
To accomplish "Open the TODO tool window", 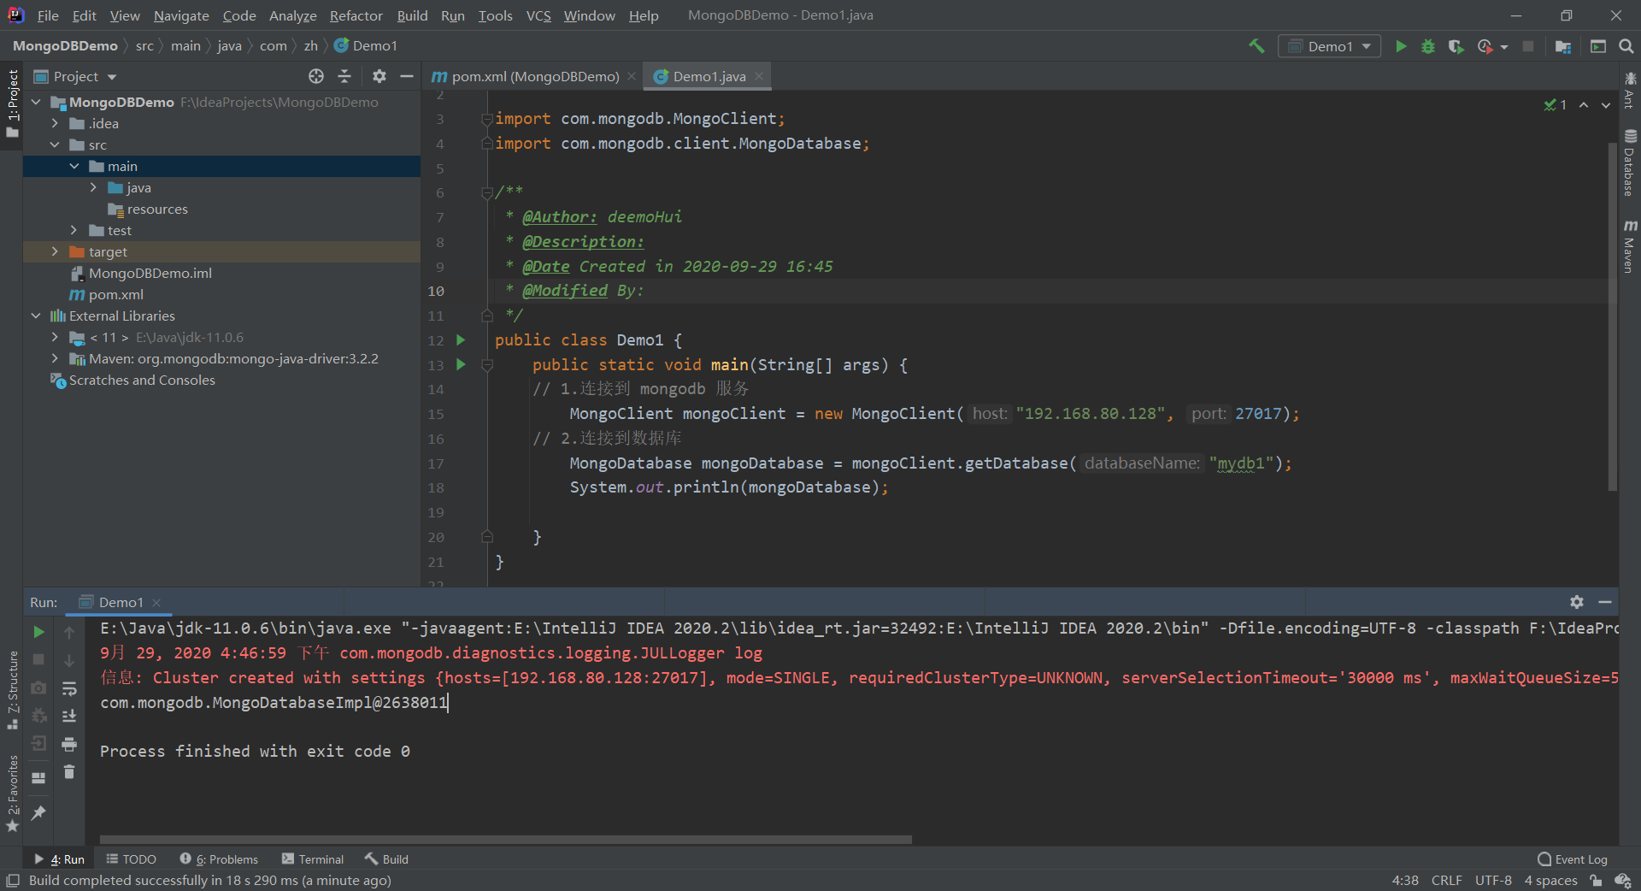I will point(131,859).
